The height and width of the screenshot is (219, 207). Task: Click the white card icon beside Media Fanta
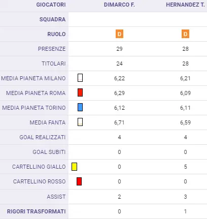point(80,122)
